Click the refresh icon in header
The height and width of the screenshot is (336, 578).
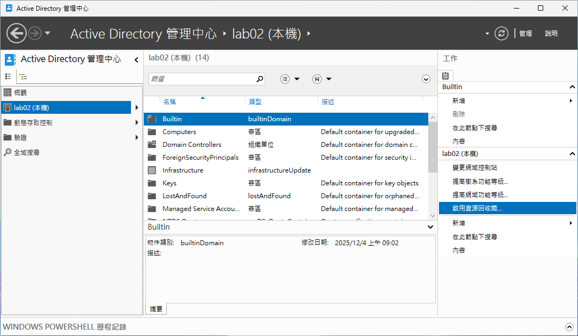(x=502, y=34)
